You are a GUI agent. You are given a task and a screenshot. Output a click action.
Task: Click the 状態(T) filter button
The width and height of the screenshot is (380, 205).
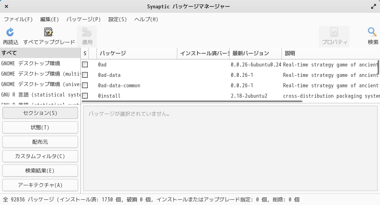[x=40, y=127]
